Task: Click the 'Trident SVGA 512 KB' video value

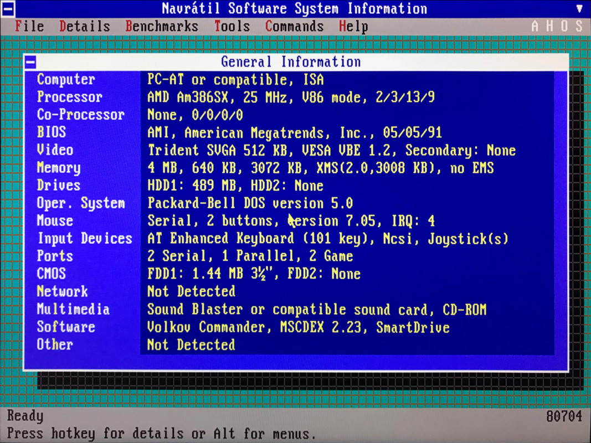Action: pos(332,151)
